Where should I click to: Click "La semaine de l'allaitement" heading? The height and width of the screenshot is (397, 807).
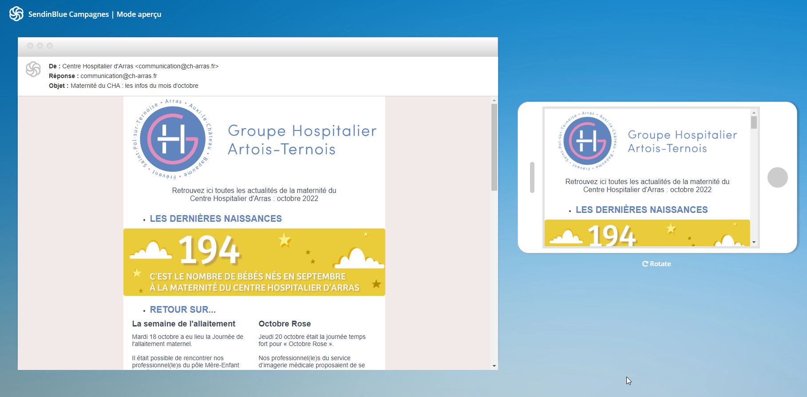(183, 324)
